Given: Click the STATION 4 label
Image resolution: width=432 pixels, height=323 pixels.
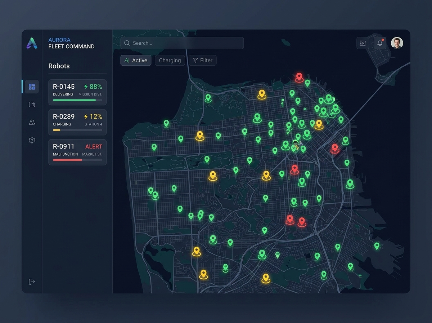Looking at the screenshot, I should pyautogui.click(x=93, y=124).
